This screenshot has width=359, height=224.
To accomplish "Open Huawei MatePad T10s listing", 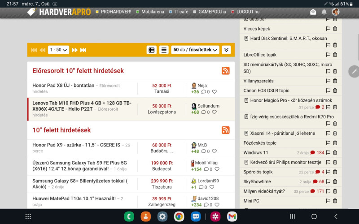I will [74, 198].
